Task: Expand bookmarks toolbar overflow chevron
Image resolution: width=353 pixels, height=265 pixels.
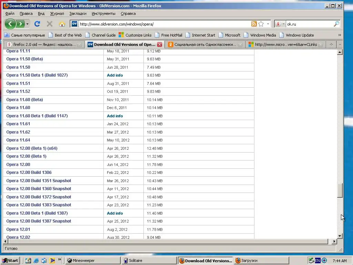Action: [340, 35]
